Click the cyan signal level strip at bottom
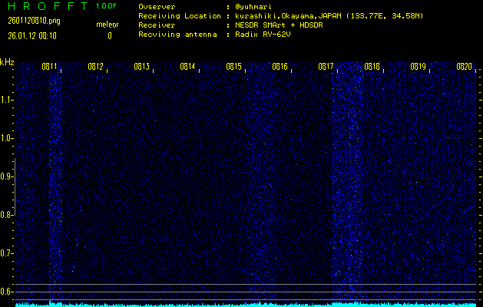 click(x=246, y=304)
